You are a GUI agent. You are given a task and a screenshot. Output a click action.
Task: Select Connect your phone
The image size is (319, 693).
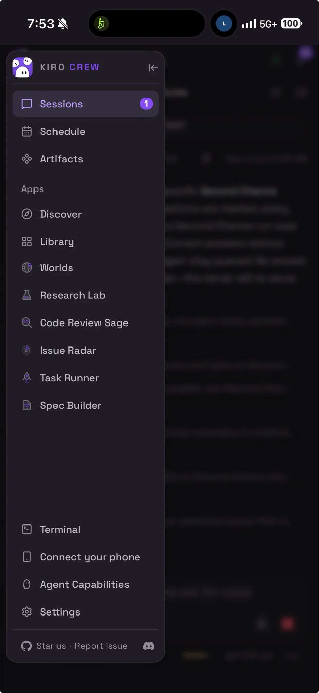point(86,557)
